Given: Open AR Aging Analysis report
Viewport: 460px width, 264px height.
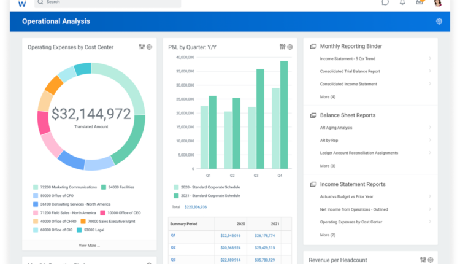Looking at the screenshot, I should [336, 128].
